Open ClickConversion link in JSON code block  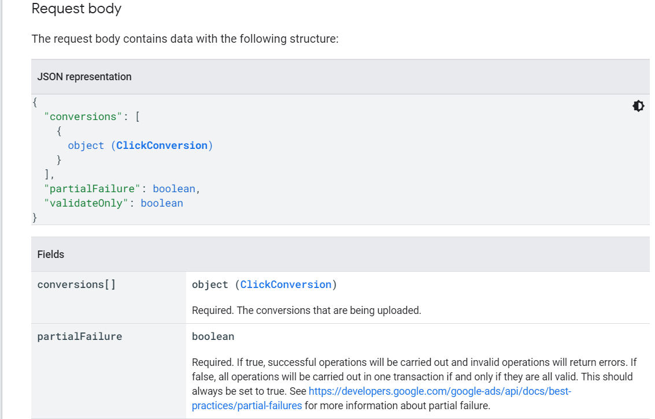(x=161, y=145)
